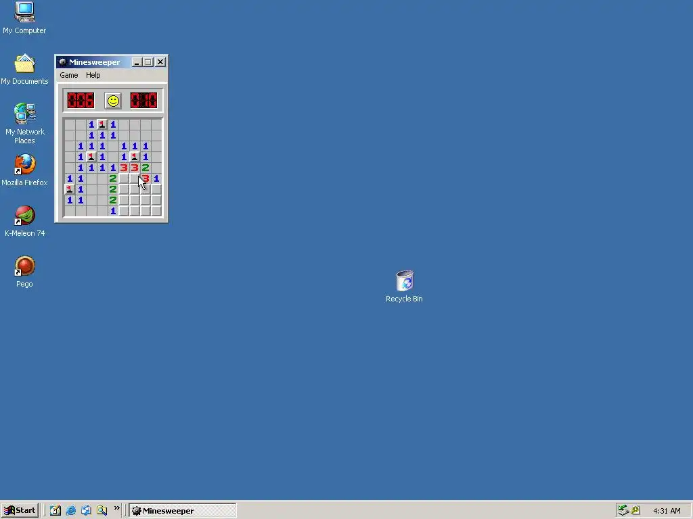Click the flag in the top row
The height and width of the screenshot is (519, 693).
[102, 124]
